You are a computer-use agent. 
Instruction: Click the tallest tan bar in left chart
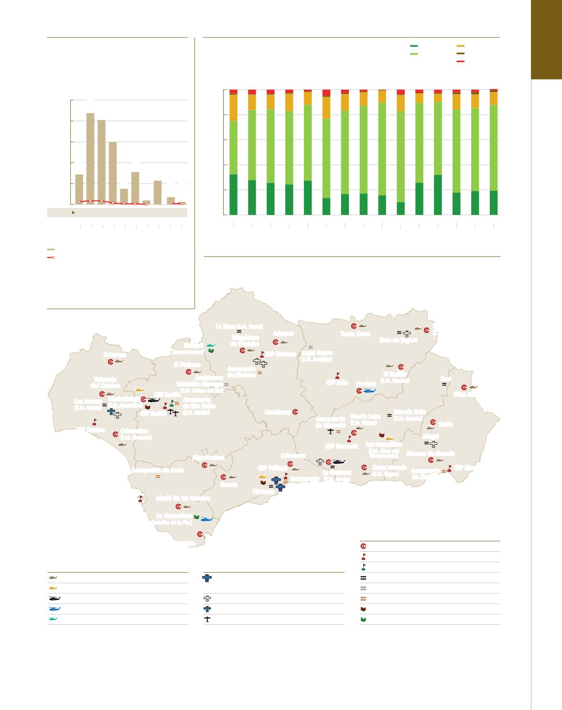[90, 158]
